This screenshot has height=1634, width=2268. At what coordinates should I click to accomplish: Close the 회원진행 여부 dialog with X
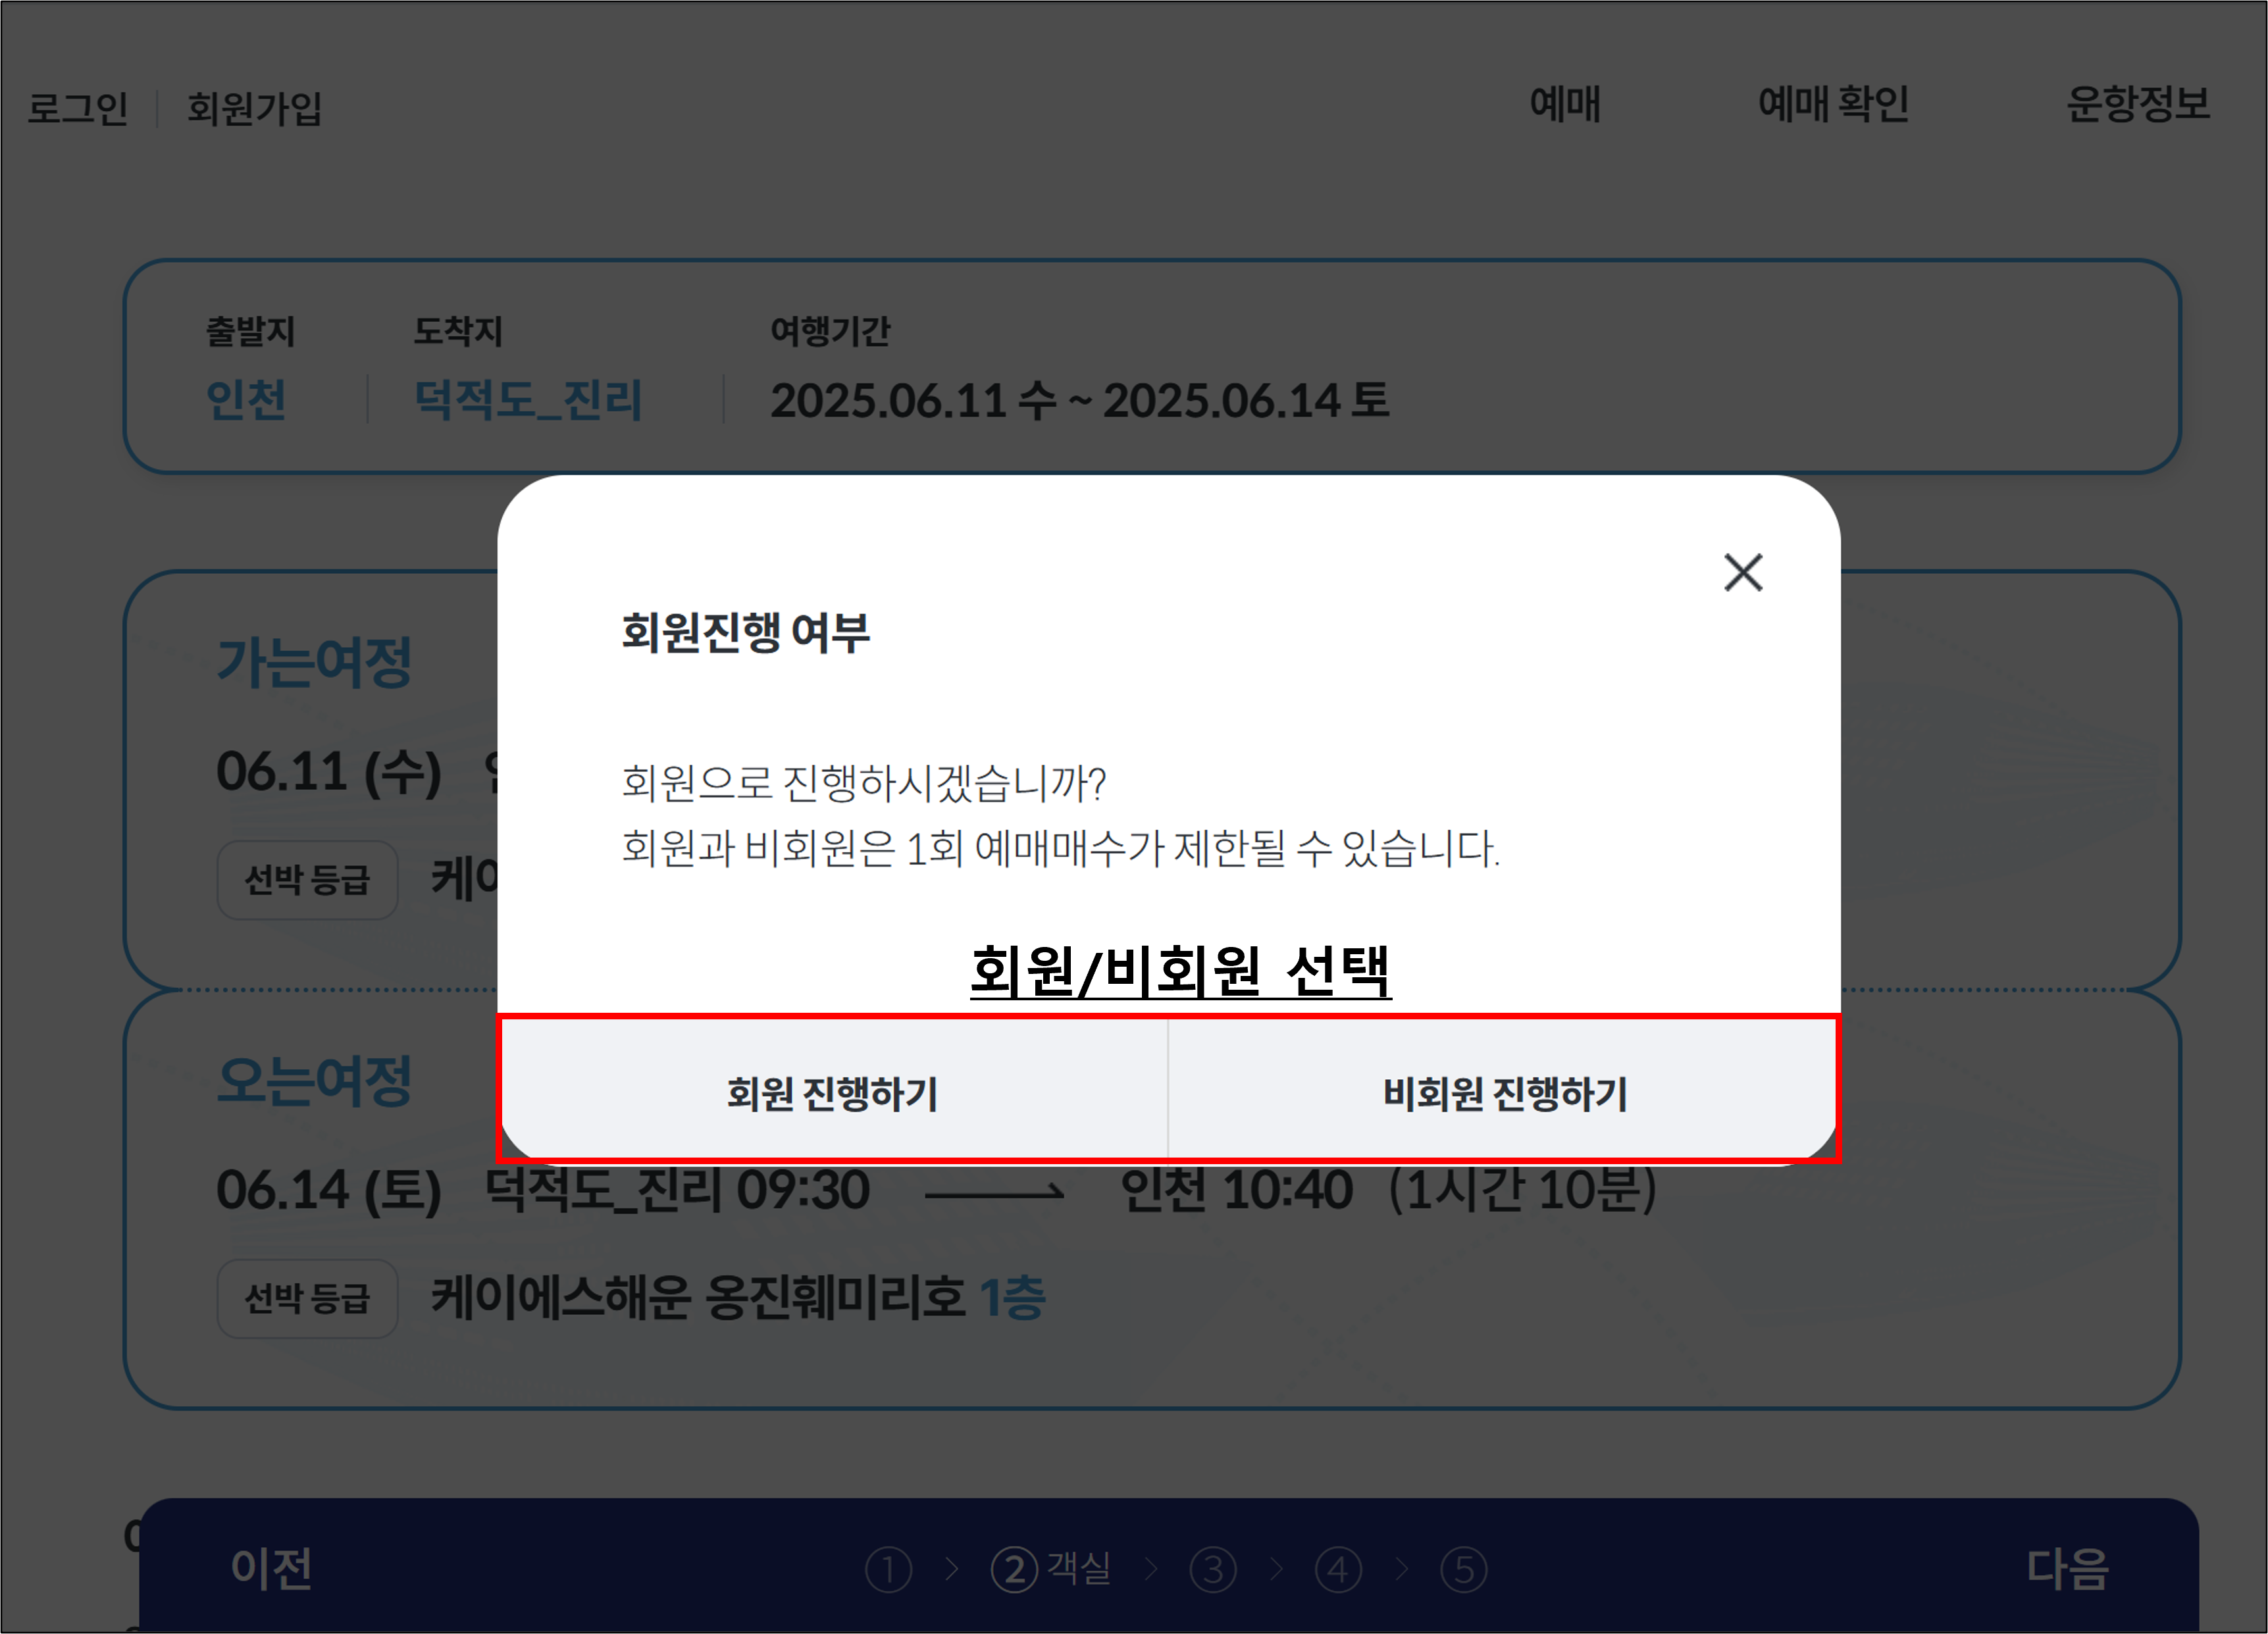[x=1743, y=573]
